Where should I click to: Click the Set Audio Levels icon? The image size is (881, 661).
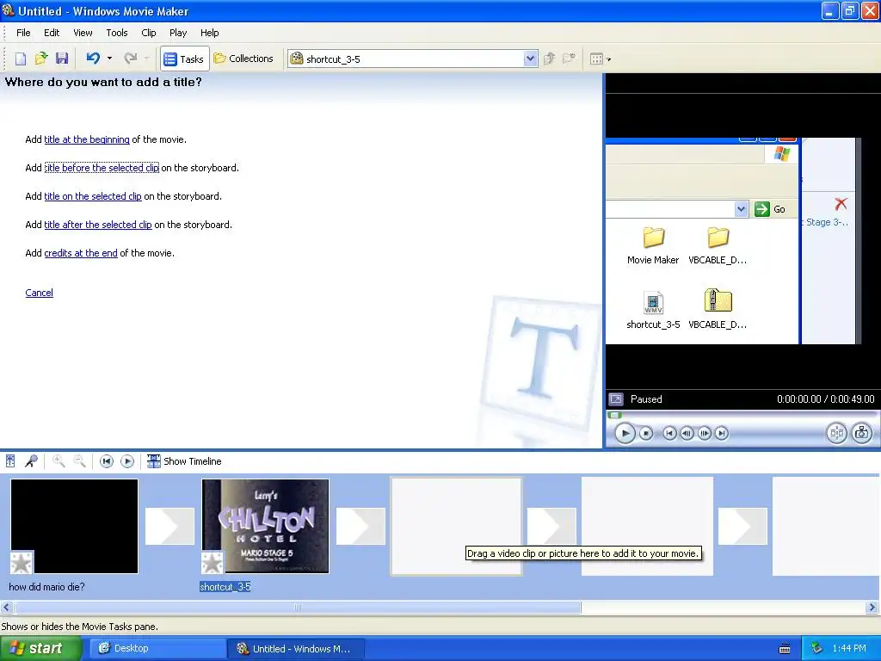pyautogui.click(x=10, y=461)
